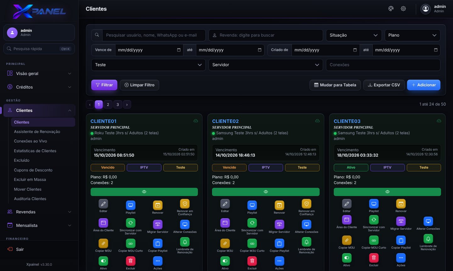Click the green eye bar on CLIENTE01

(x=144, y=192)
